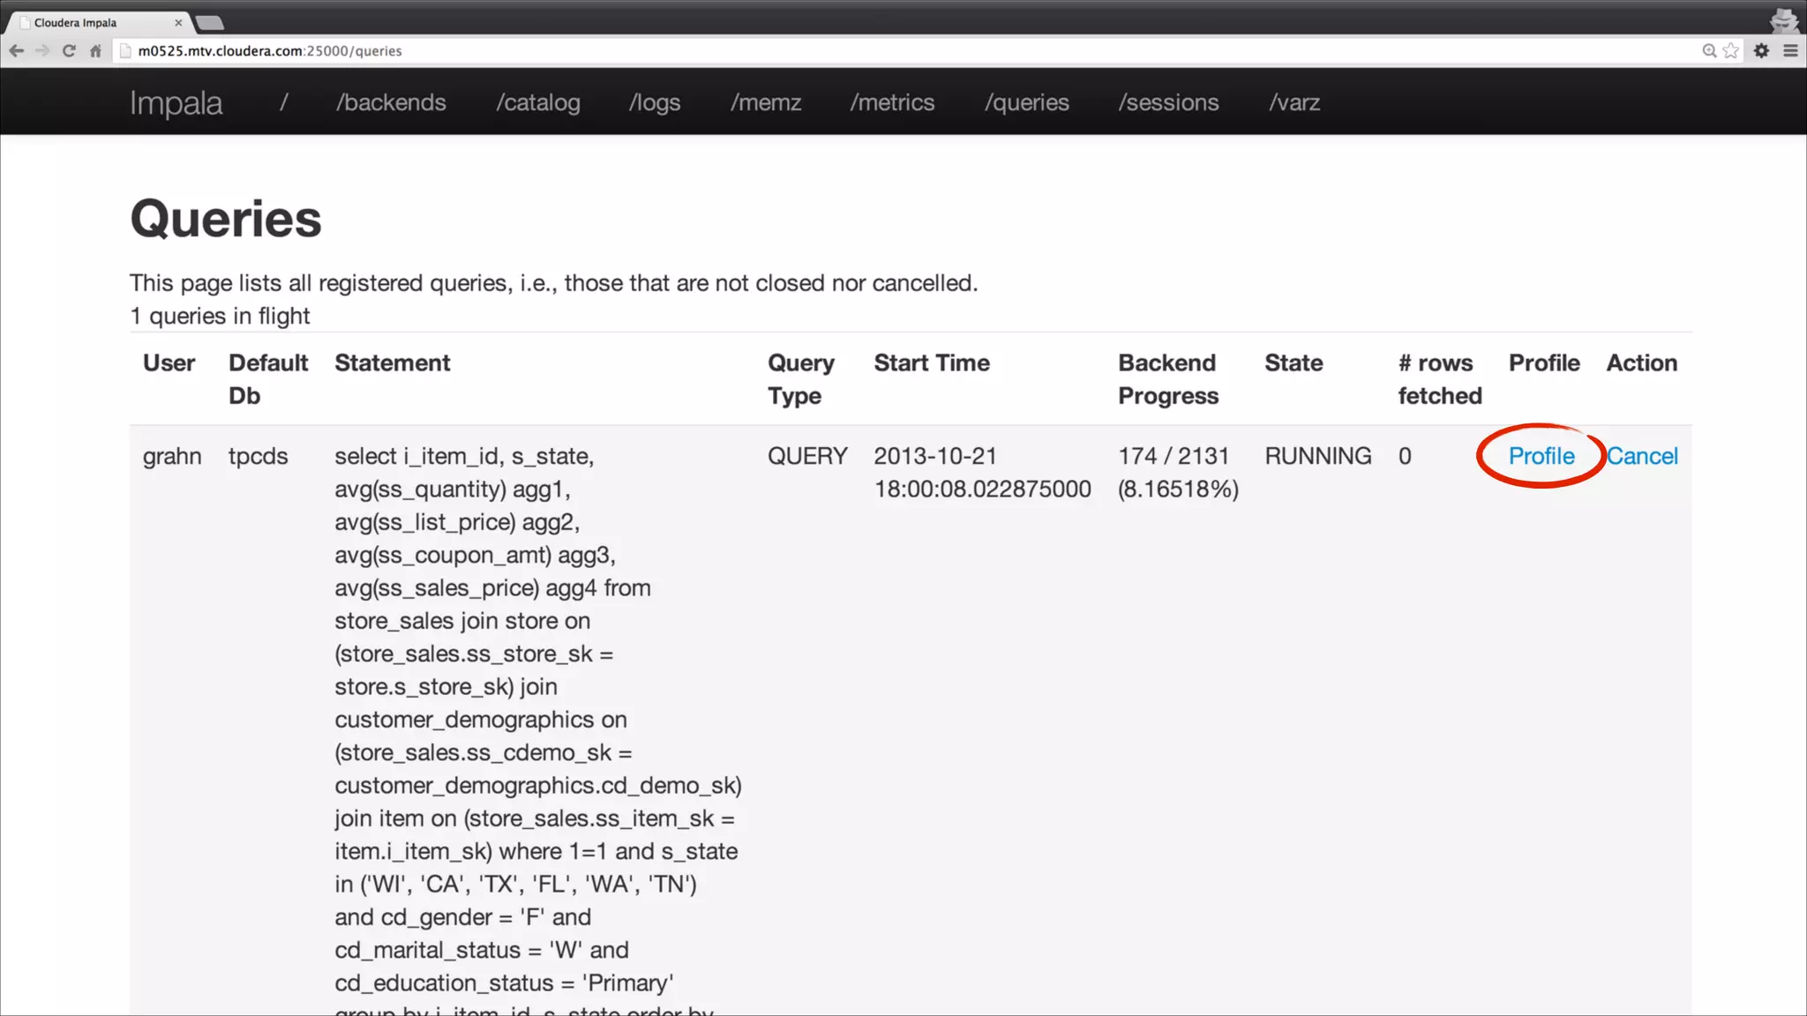Open a new tab next to Cloudera Impala
This screenshot has width=1807, height=1016.
[x=209, y=23]
